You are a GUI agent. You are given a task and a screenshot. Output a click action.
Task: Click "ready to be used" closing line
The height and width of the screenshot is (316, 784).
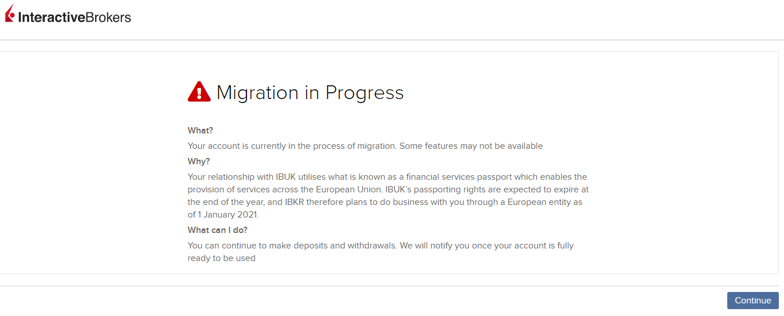[221, 258]
